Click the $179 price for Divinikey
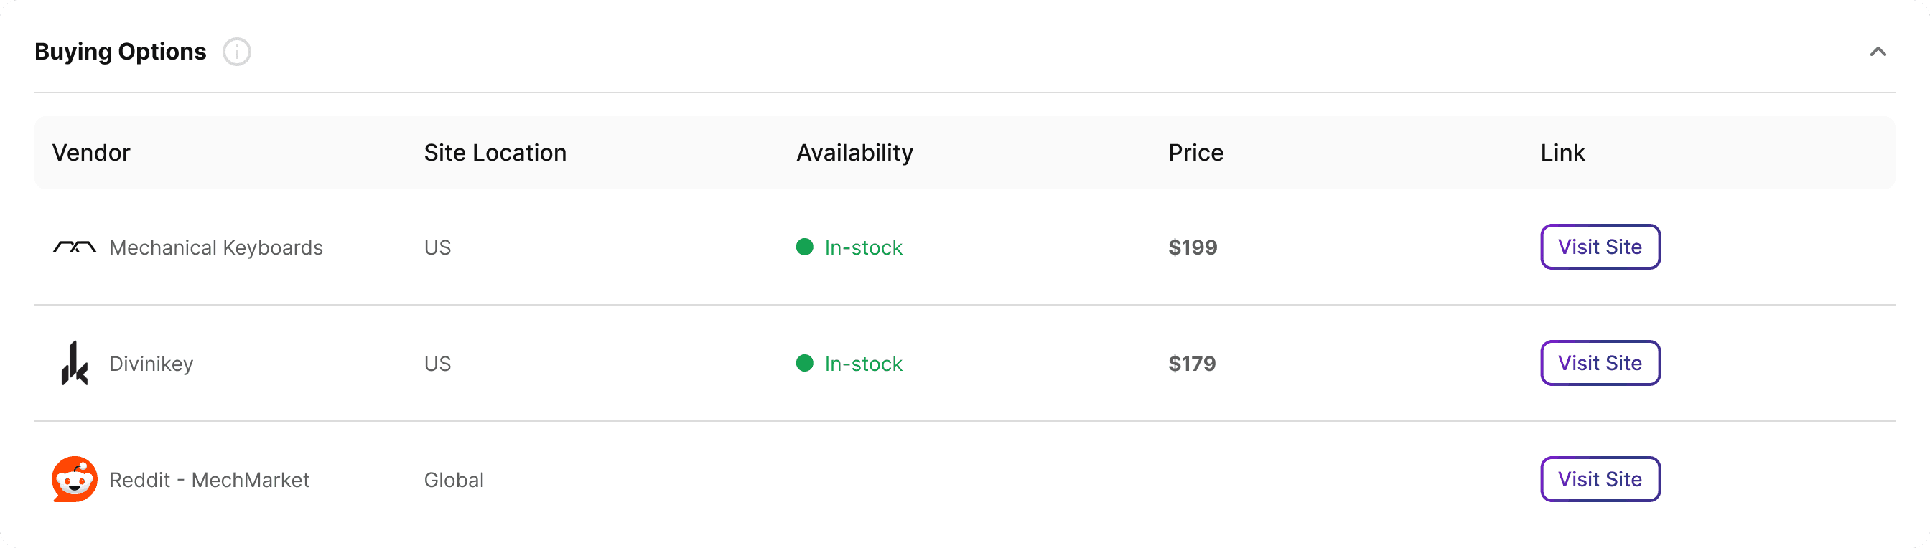 (x=1191, y=364)
